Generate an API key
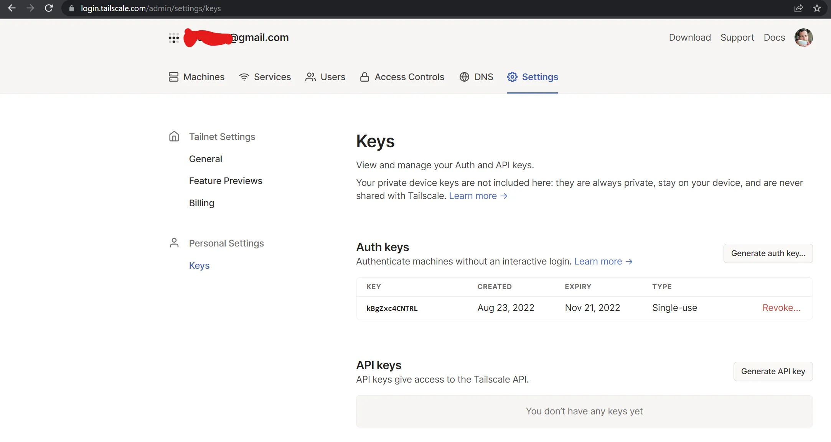831x442 pixels. click(x=773, y=371)
